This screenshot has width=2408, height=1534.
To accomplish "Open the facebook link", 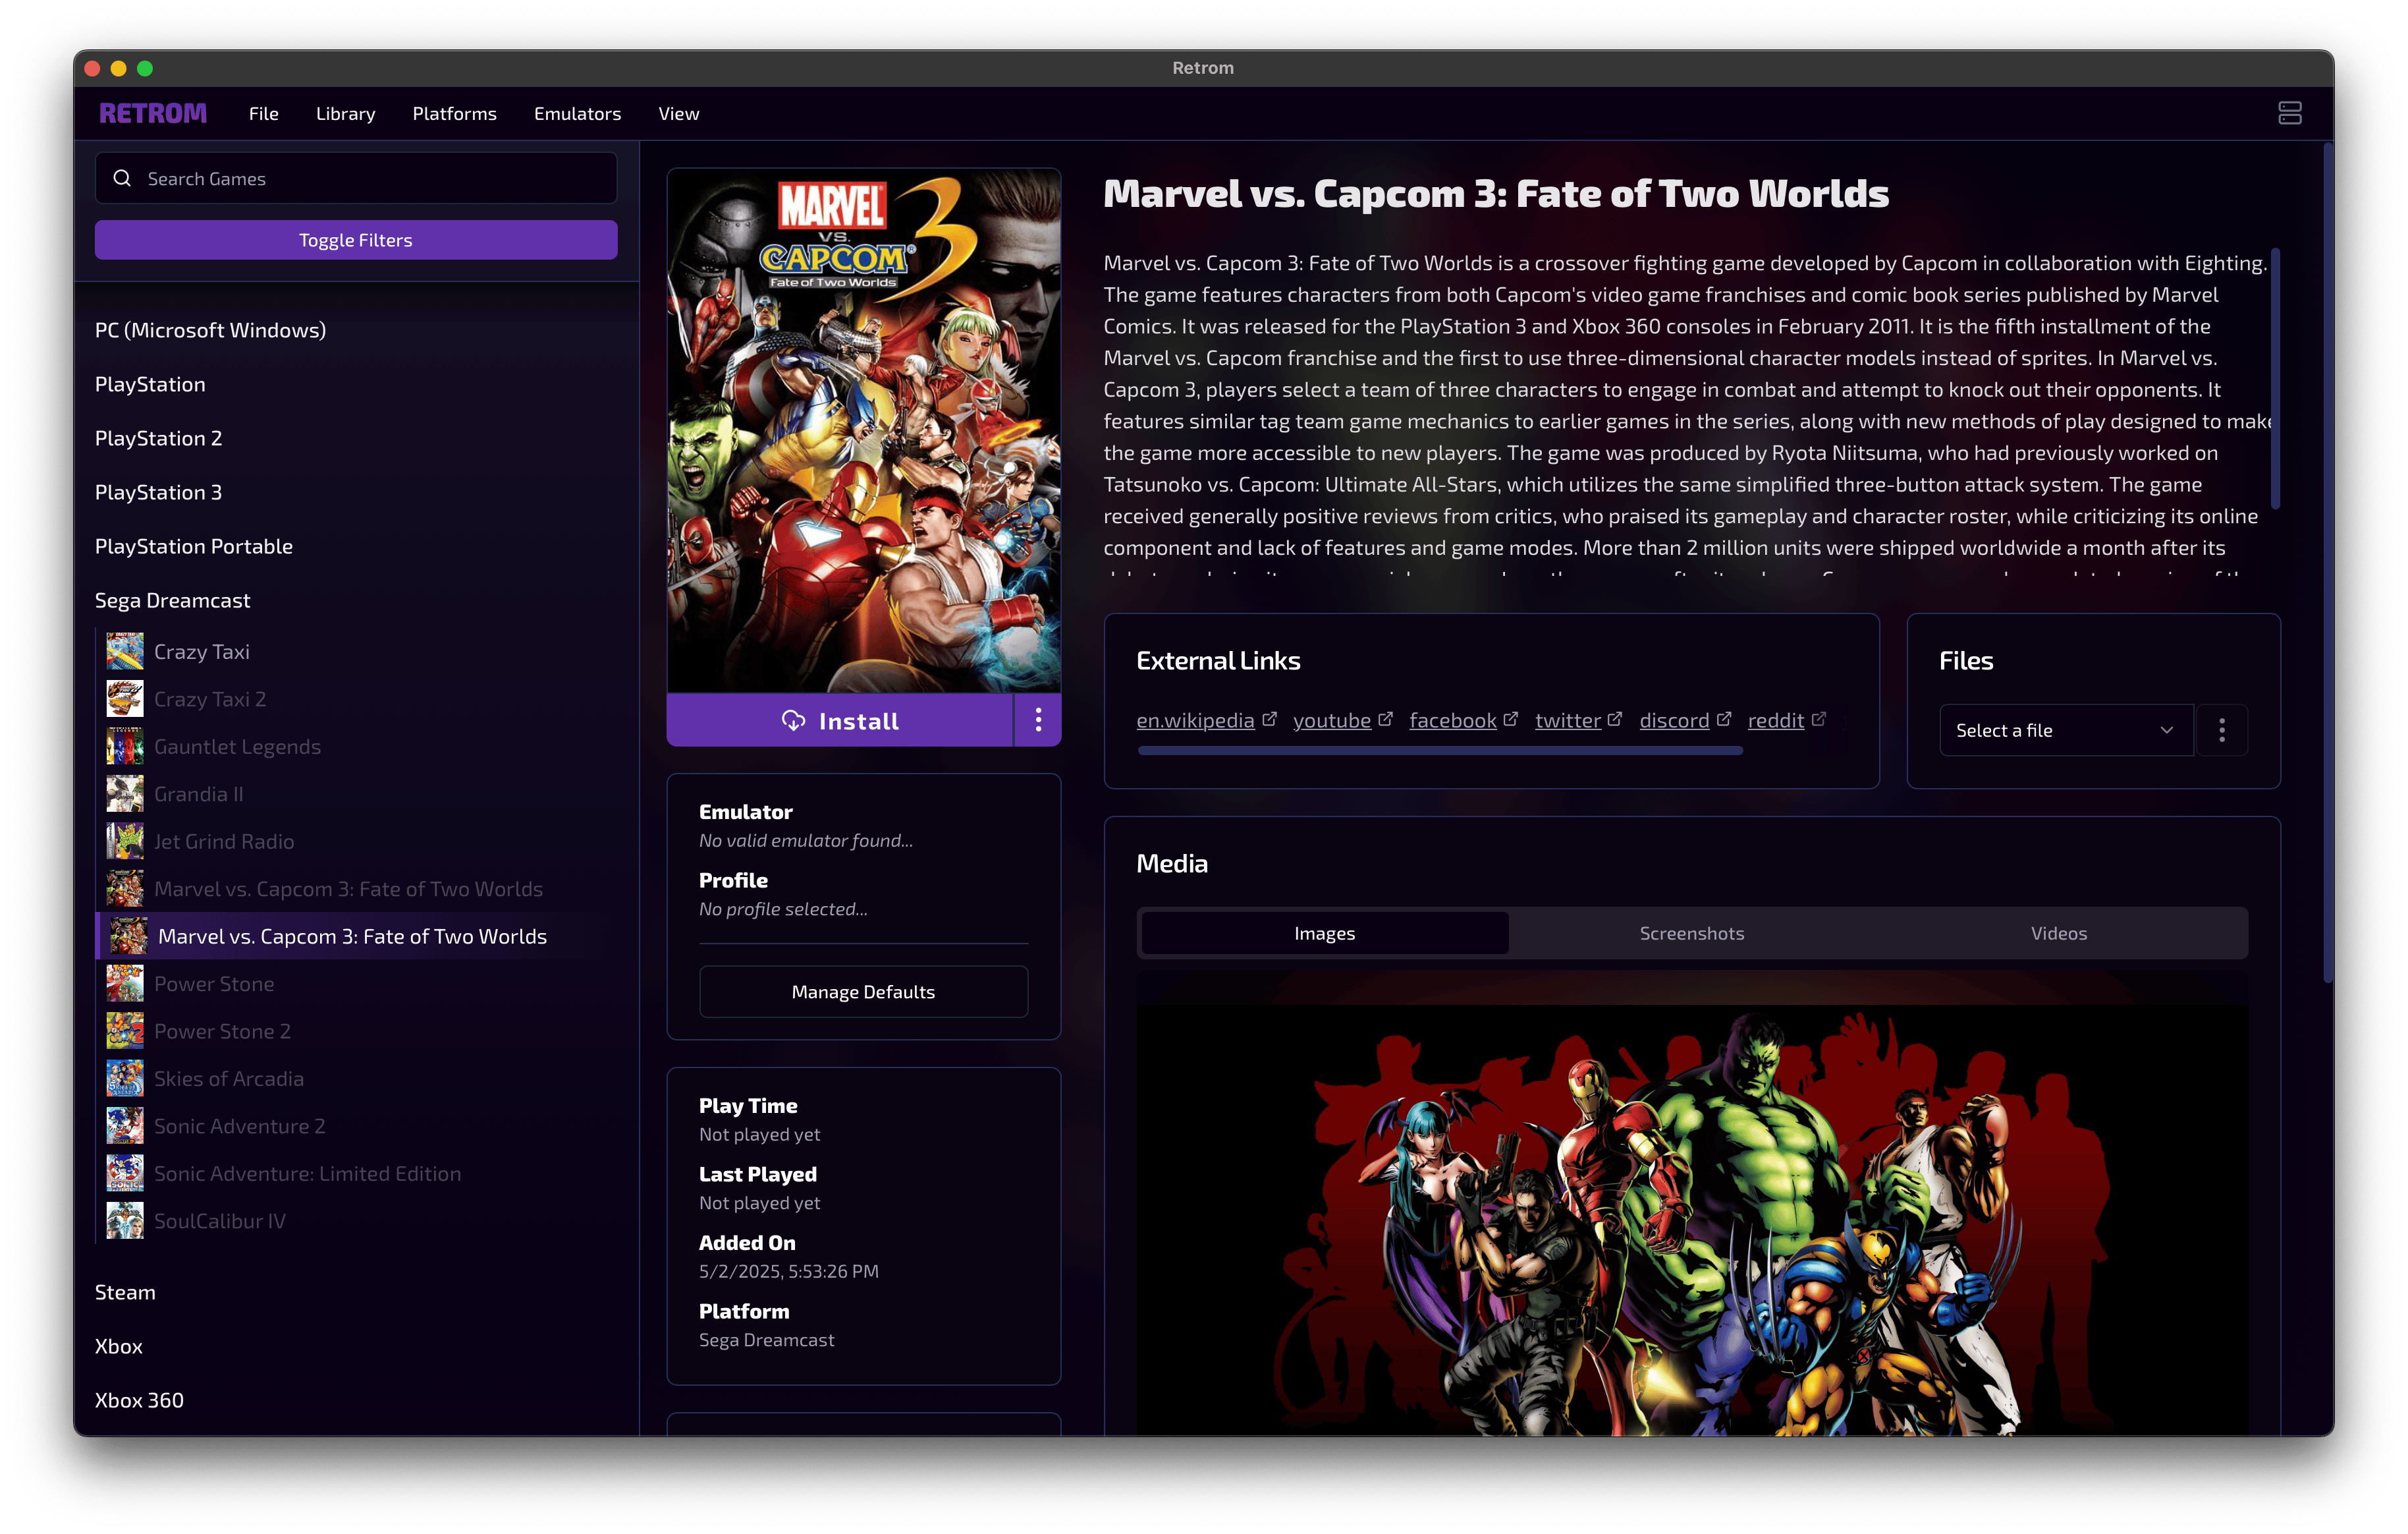I will point(1453,720).
